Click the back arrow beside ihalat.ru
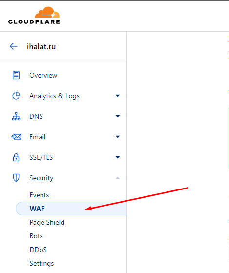The width and height of the screenshot is (229, 273). click(14, 46)
